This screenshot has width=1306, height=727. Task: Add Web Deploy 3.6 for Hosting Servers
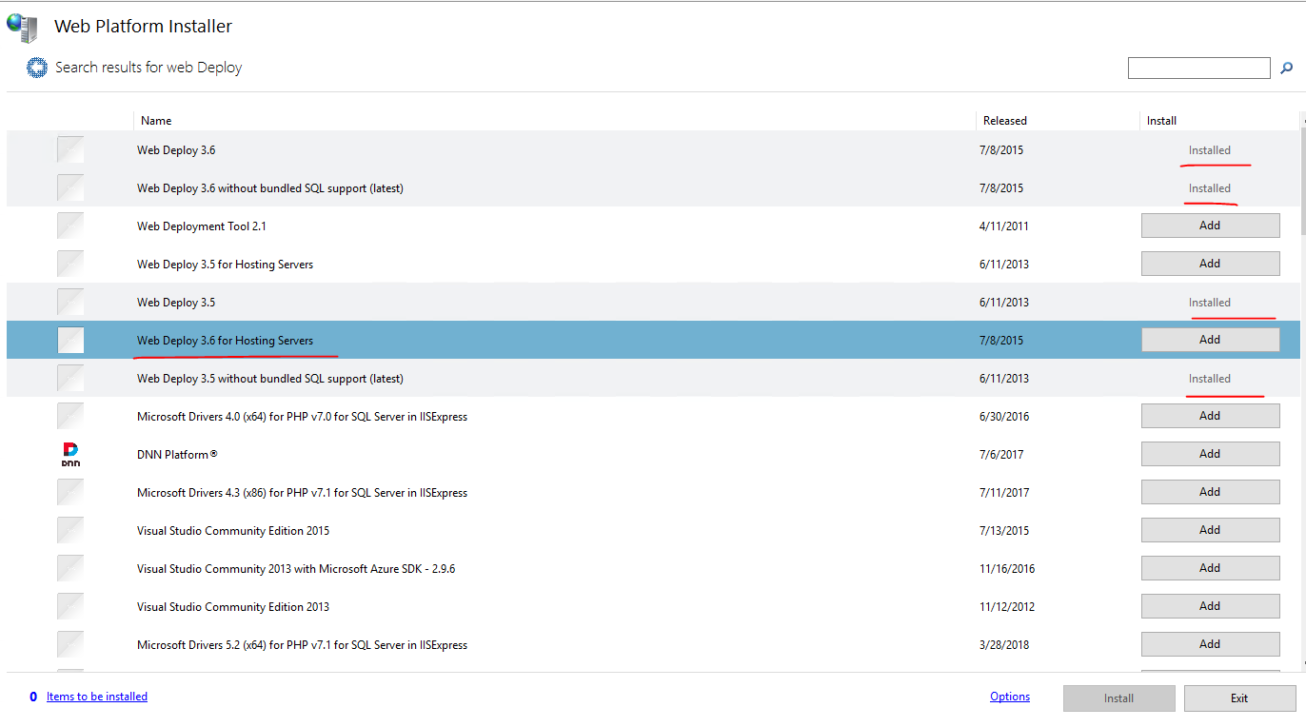1210,340
